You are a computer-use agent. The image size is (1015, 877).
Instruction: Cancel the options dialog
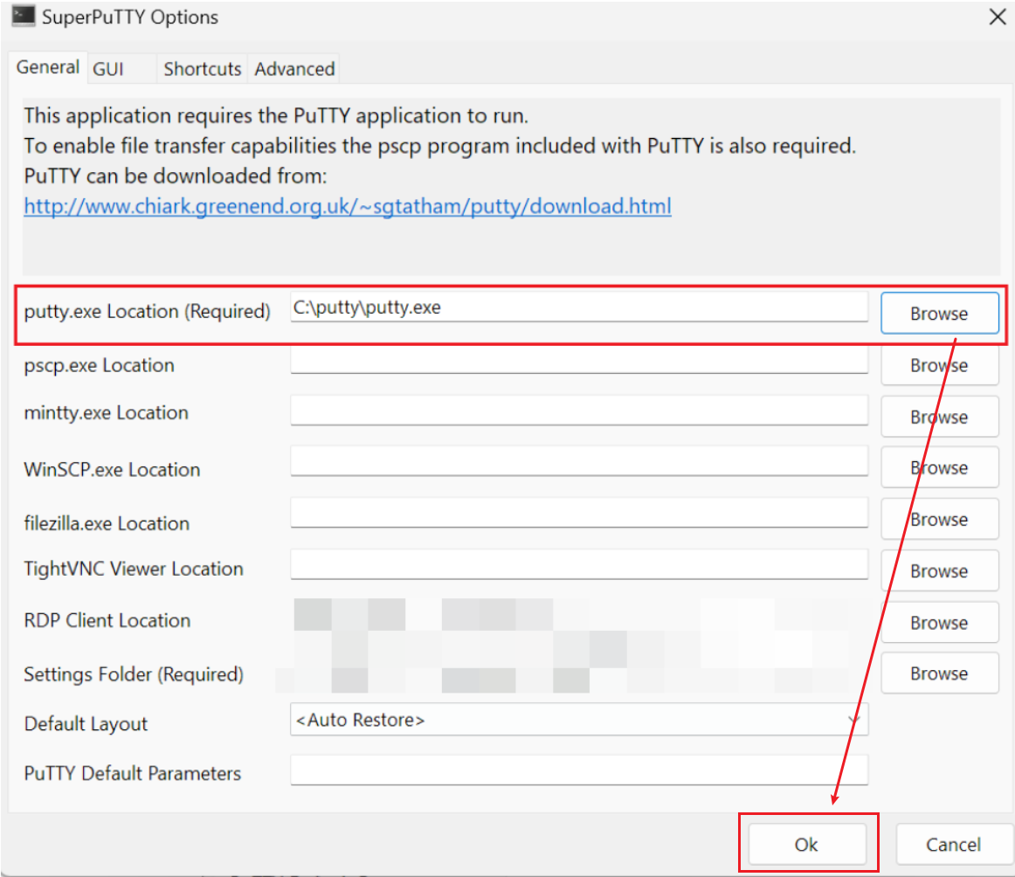[x=954, y=845]
